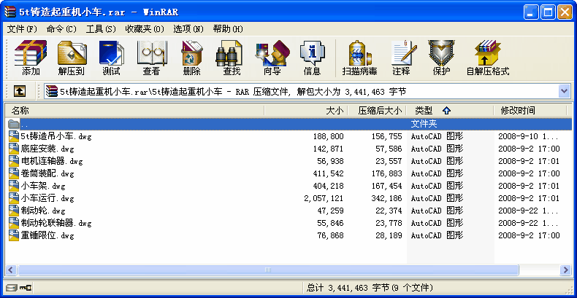Click the file icon of 底座安装.dwg
577x298 pixels.
[14, 149]
